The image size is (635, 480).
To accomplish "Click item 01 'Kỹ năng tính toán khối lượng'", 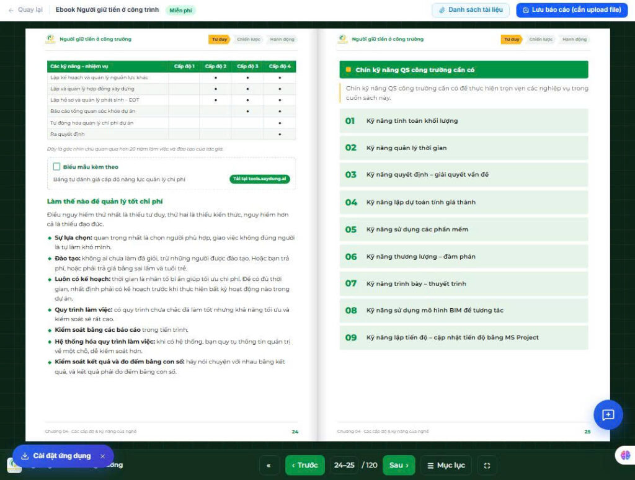I will pos(464,121).
